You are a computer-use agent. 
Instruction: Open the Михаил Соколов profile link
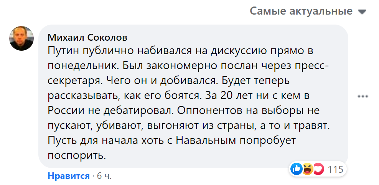[x=87, y=38]
